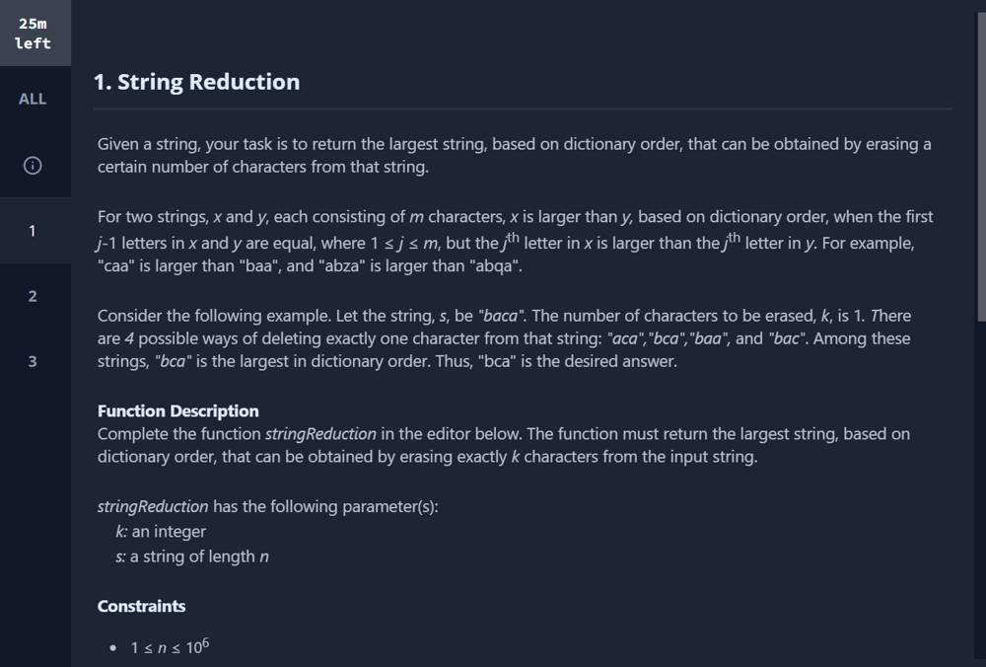
Task: Click the italic "baca" example string
Action: click(x=502, y=316)
